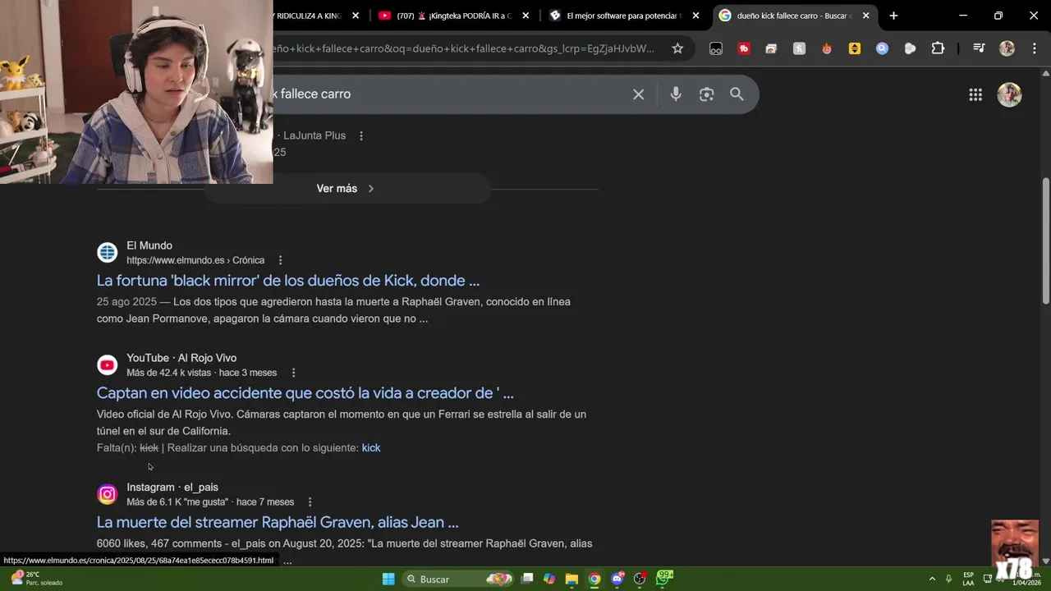Close the 'dueño kick fallece carro' tab
The width and height of the screenshot is (1051, 591).
coord(865,16)
